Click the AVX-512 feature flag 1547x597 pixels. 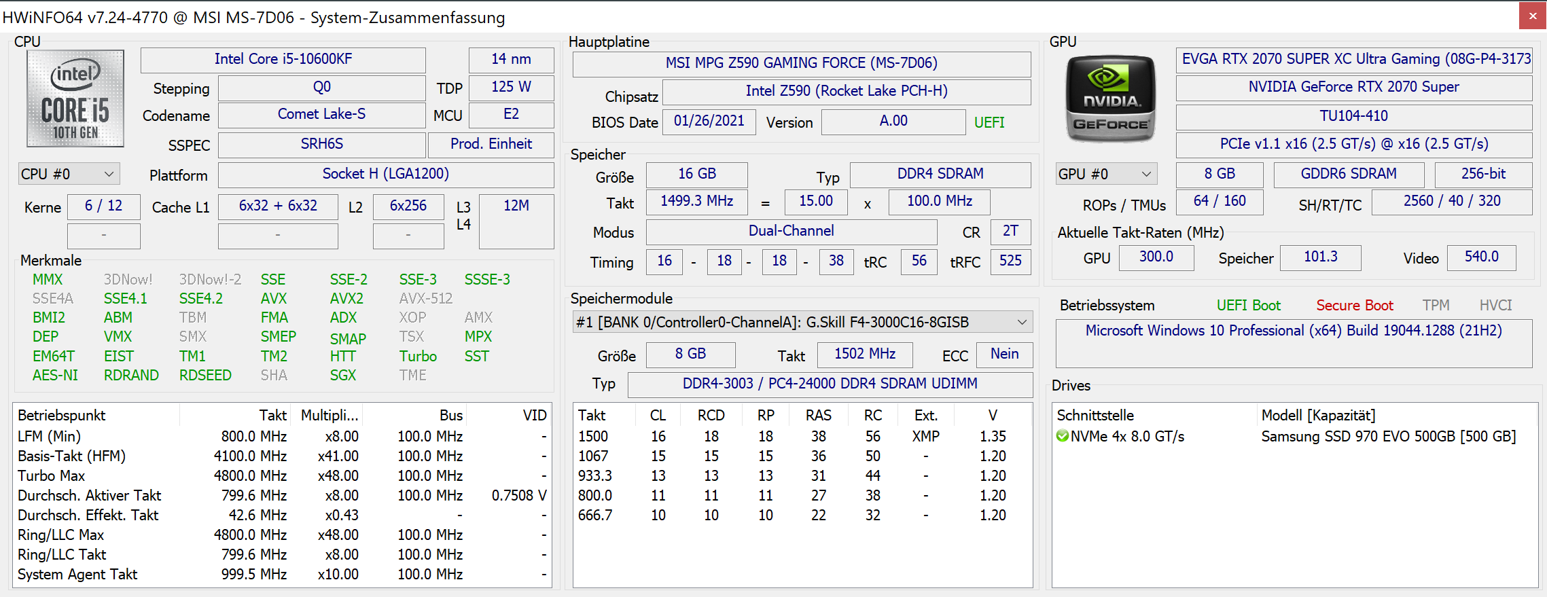pyautogui.click(x=426, y=299)
